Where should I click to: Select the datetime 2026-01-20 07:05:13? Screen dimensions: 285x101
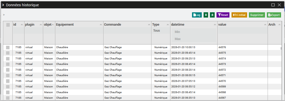183,81
